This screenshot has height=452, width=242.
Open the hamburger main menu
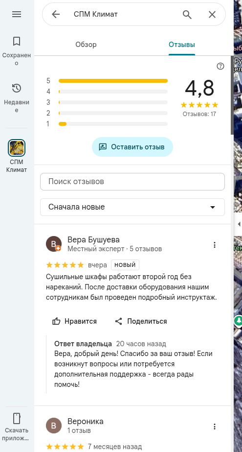click(17, 14)
